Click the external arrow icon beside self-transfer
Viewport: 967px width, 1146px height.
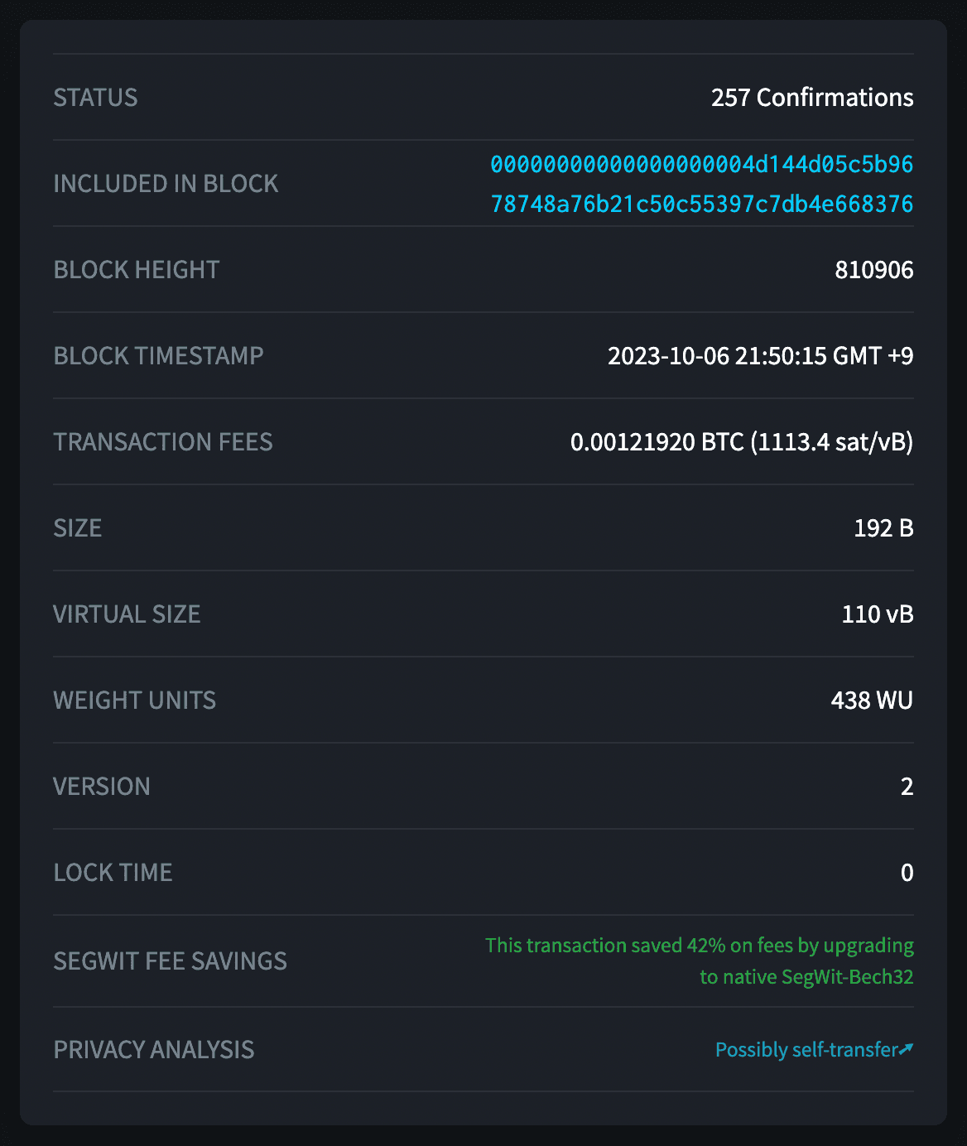(907, 1049)
